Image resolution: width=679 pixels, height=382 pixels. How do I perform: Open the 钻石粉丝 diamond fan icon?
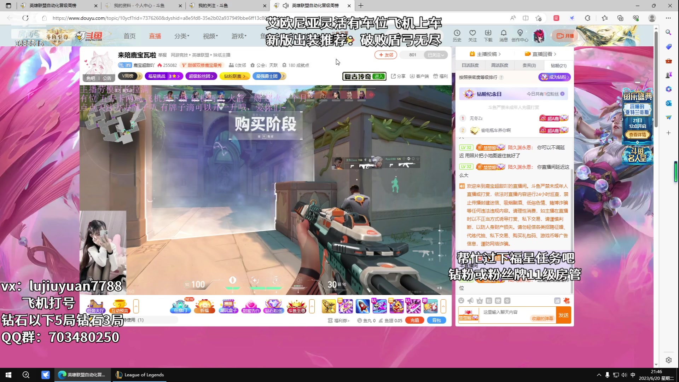274,306
